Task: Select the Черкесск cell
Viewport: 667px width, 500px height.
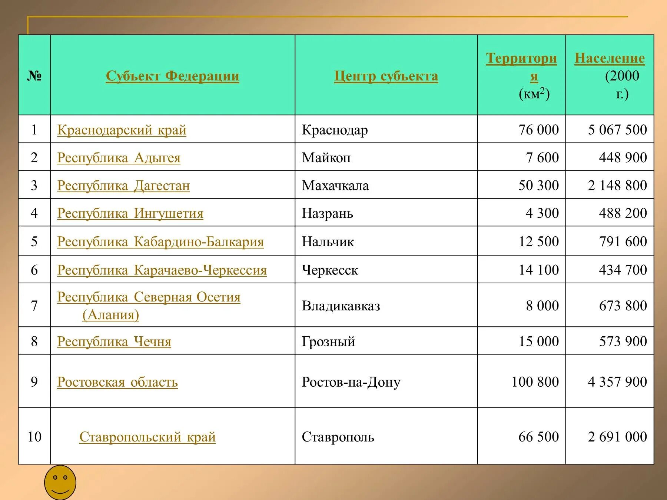Action: tap(386, 269)
